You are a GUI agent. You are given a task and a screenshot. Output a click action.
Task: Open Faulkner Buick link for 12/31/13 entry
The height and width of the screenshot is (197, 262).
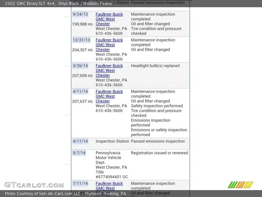pyautogui.click(x=109, y=45)
